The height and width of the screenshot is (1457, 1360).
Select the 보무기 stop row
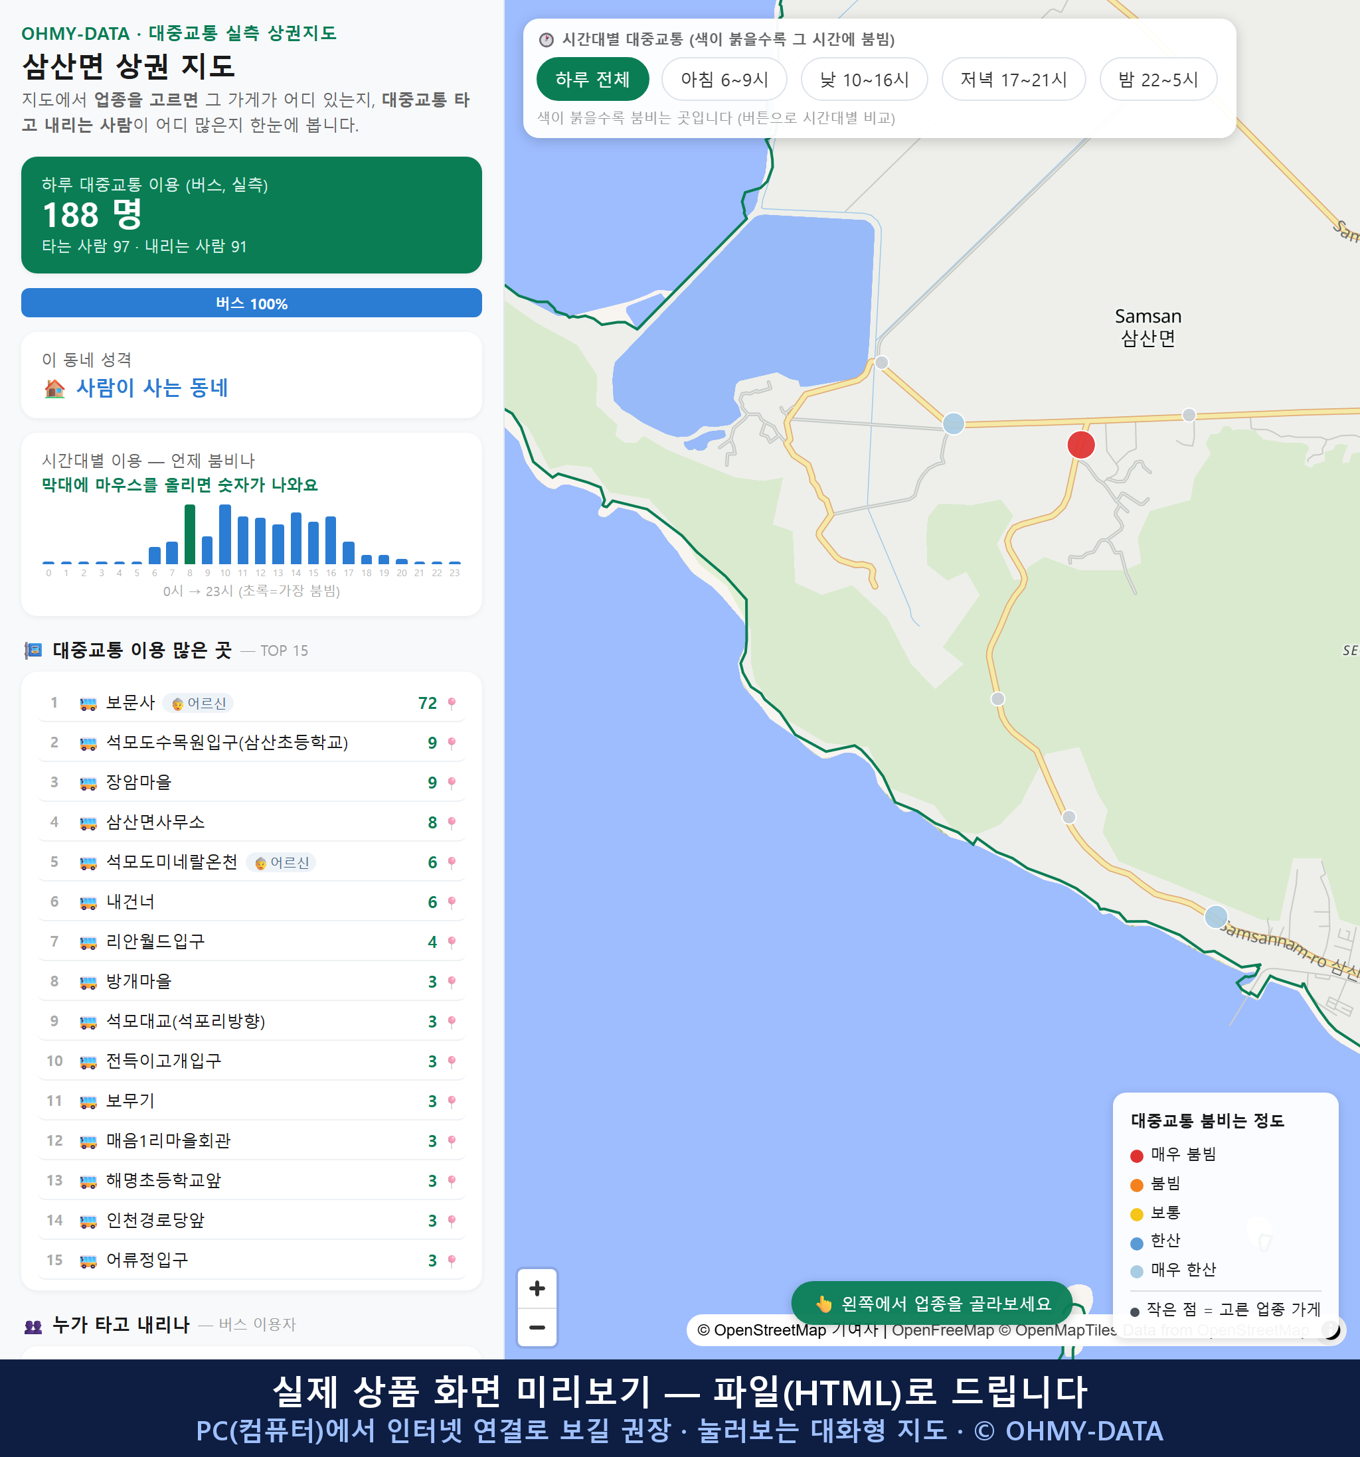tap(252, 1101)
